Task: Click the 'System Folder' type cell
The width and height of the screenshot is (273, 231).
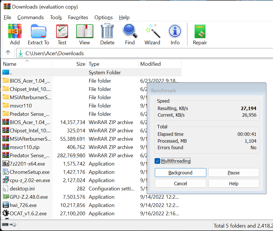Action: (105, 72)
